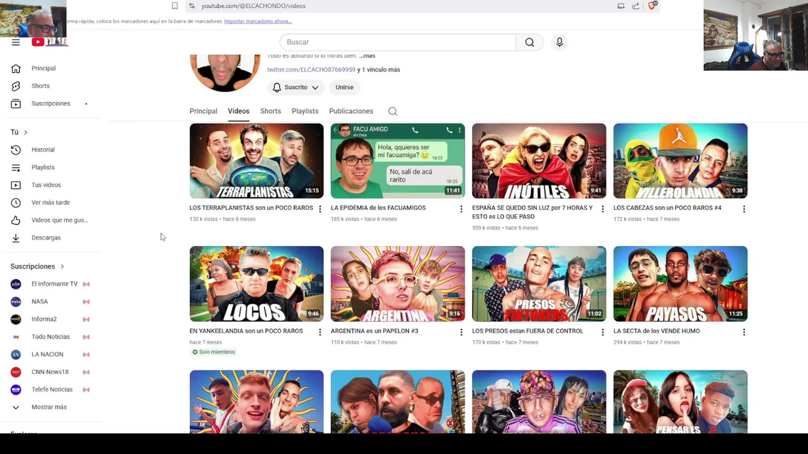Switch to the Shorts channel tab

pyautogui.click(x=271, y=112)
